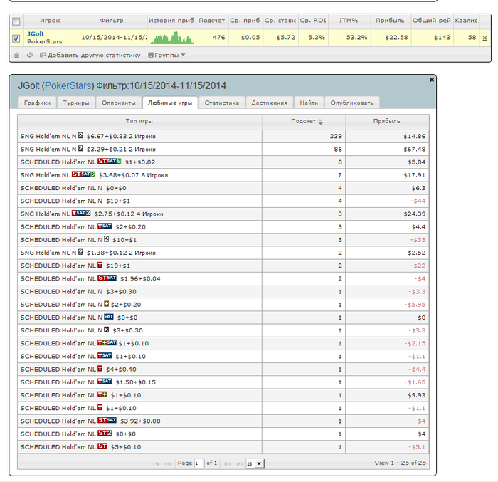Click Добавить другую статистику button

[x=90, y=55]
